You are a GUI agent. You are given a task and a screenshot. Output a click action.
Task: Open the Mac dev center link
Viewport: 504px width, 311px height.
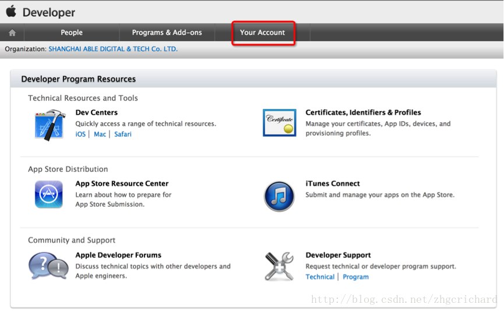point(100,134)
